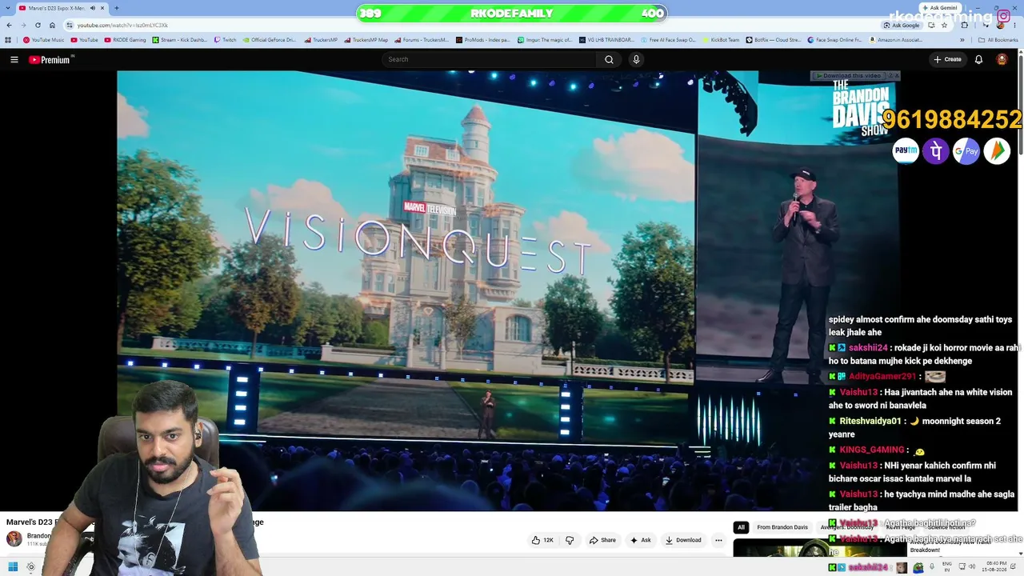Expand the tab search dropdown arrow

[9, 8]
